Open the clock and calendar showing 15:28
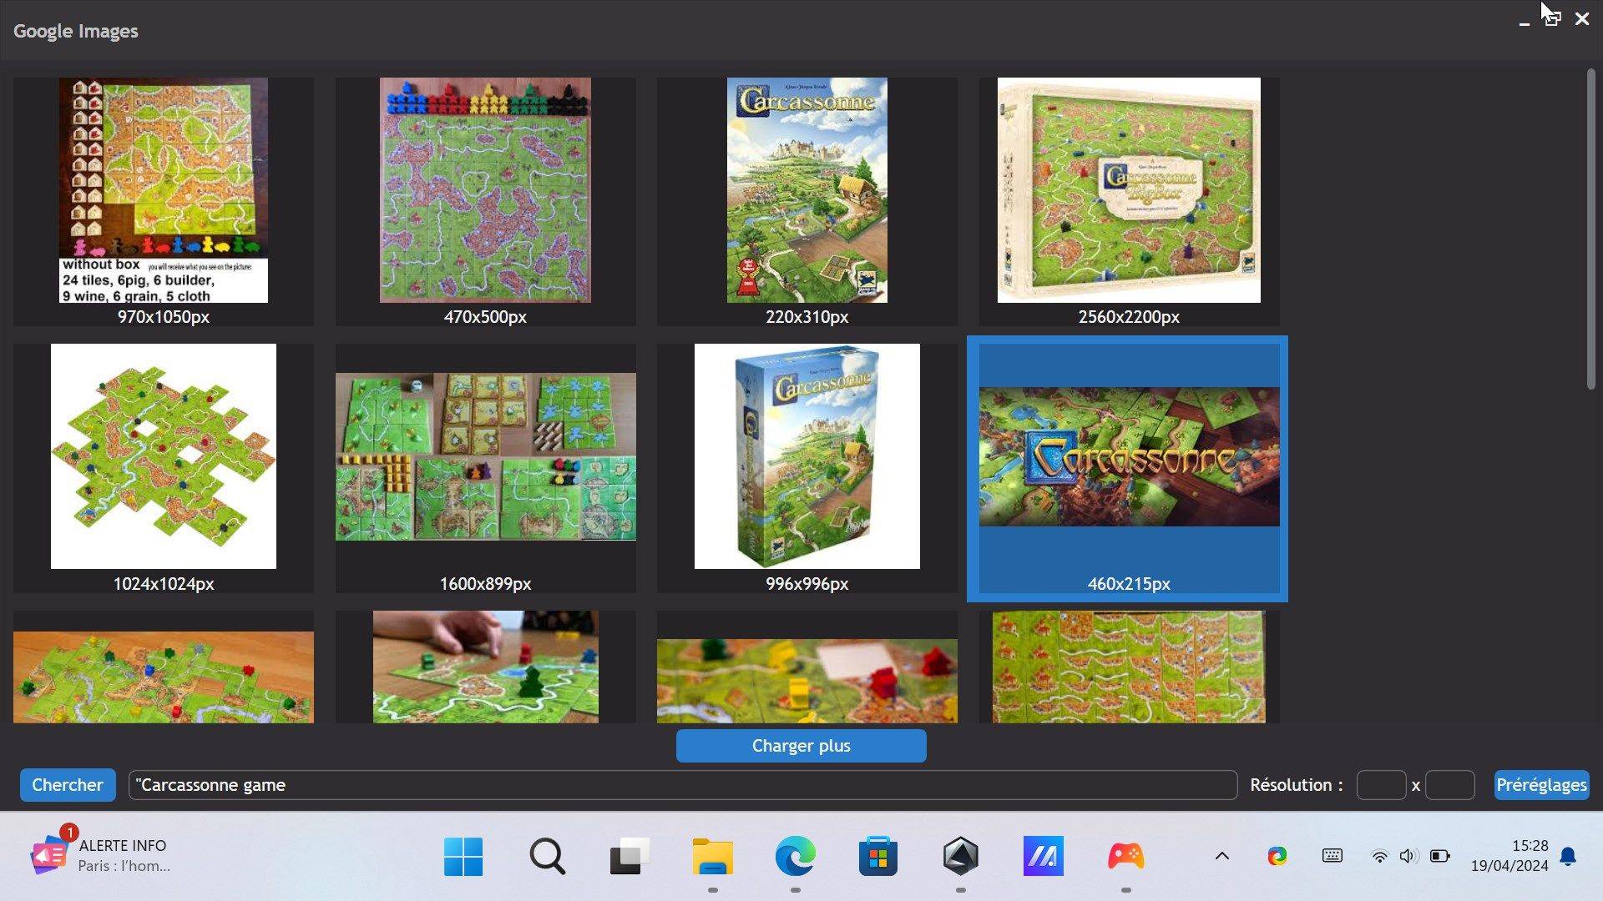 (x=1509, y=856)
